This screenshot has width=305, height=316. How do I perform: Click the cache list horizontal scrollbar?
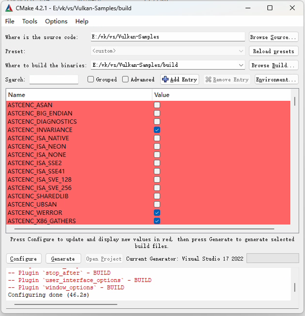tap(144, 229)
